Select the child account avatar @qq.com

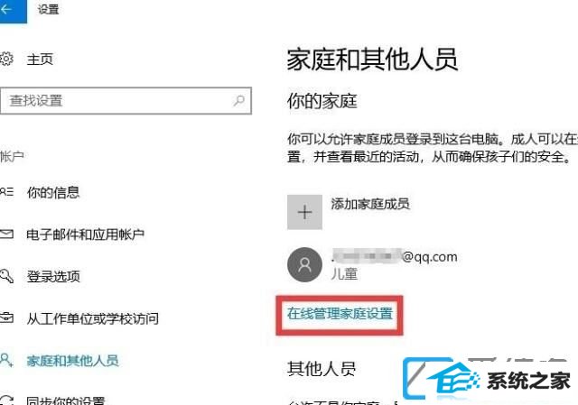pos(304,264)
